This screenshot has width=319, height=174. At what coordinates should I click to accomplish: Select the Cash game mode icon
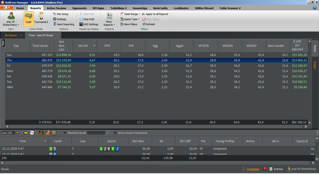point(28,19)
